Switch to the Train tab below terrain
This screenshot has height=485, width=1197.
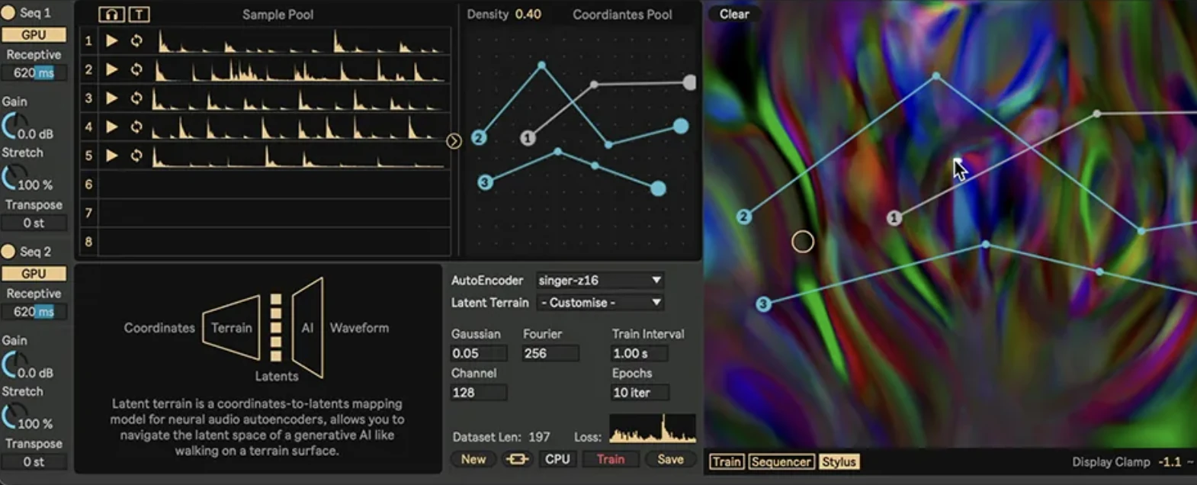[x=727, y=461]
